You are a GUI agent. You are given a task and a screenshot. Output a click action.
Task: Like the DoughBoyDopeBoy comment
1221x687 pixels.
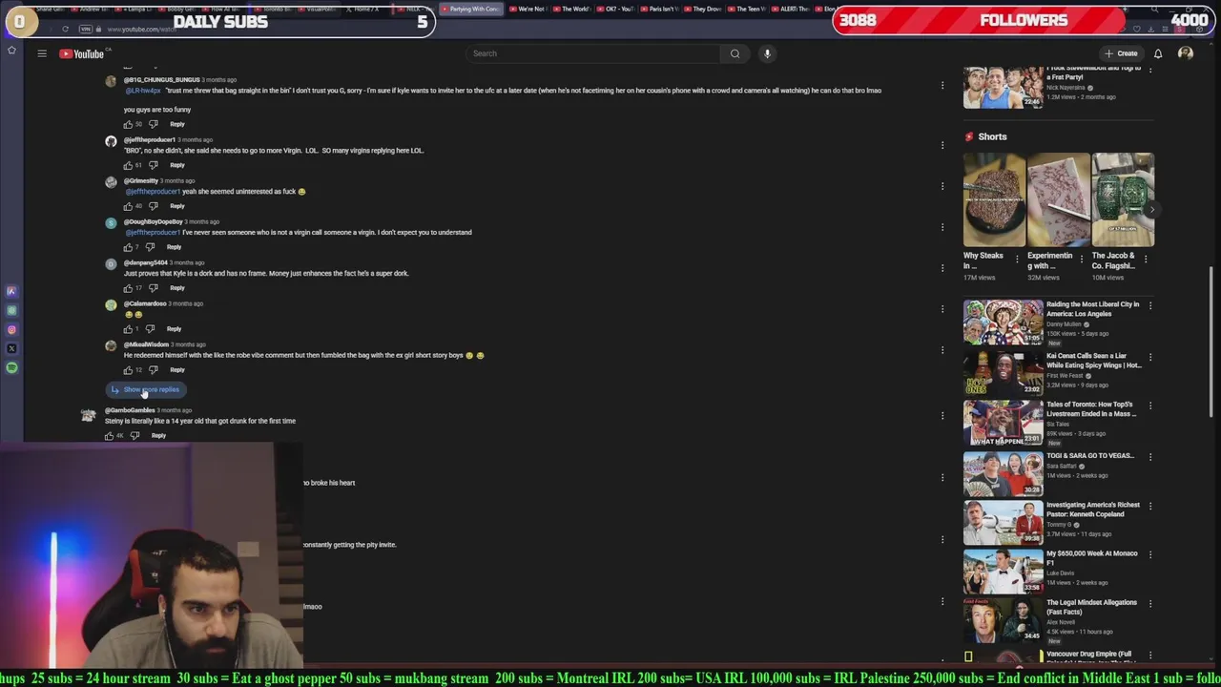click(128, 247)
